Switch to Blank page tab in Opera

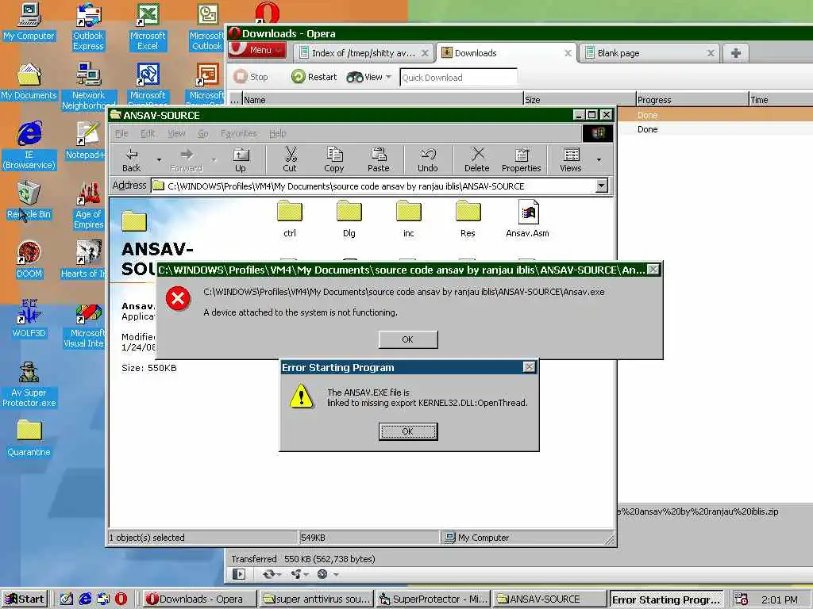(649, 53)
